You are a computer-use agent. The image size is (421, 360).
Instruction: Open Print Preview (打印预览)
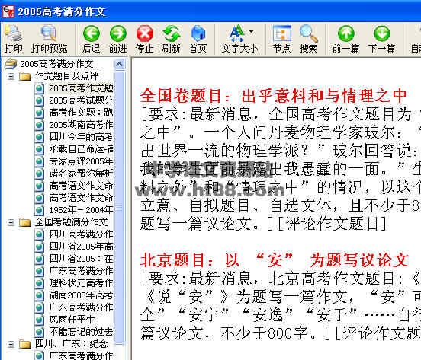(x=49, y=39)
